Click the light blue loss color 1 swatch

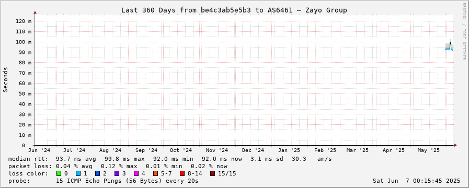click(x=78, y=173)
